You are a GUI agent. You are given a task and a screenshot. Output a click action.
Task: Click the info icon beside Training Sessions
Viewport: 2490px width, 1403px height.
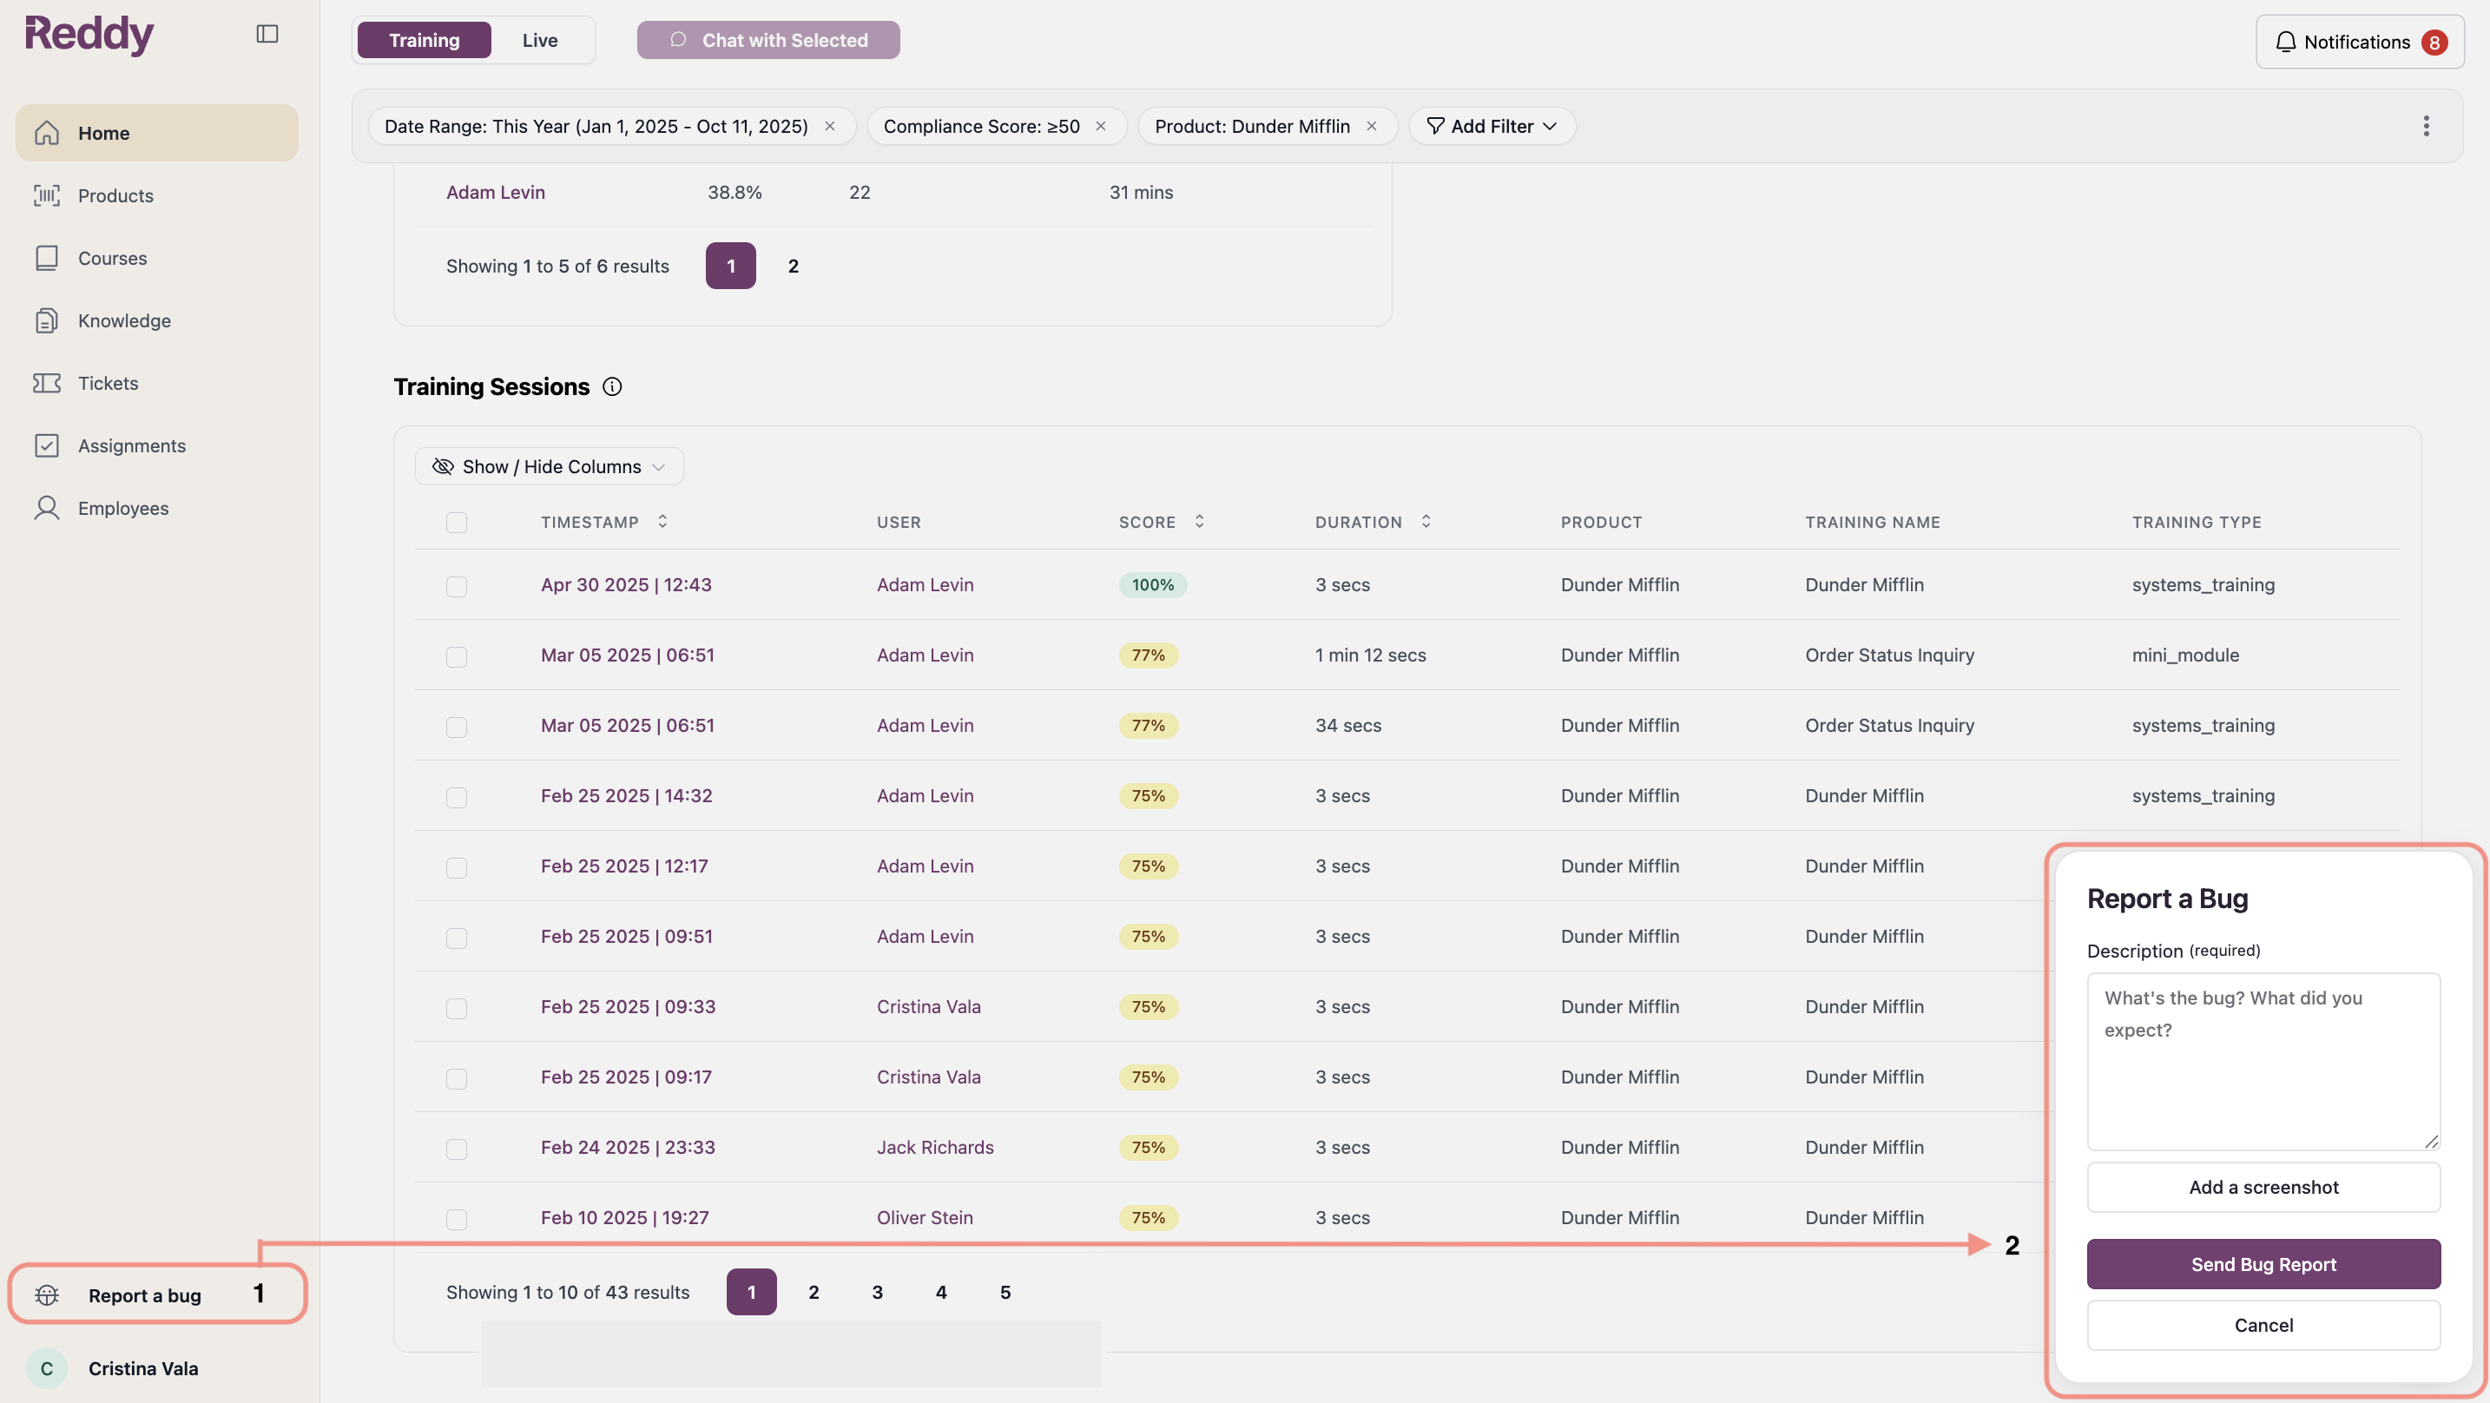tap(612, 385)
